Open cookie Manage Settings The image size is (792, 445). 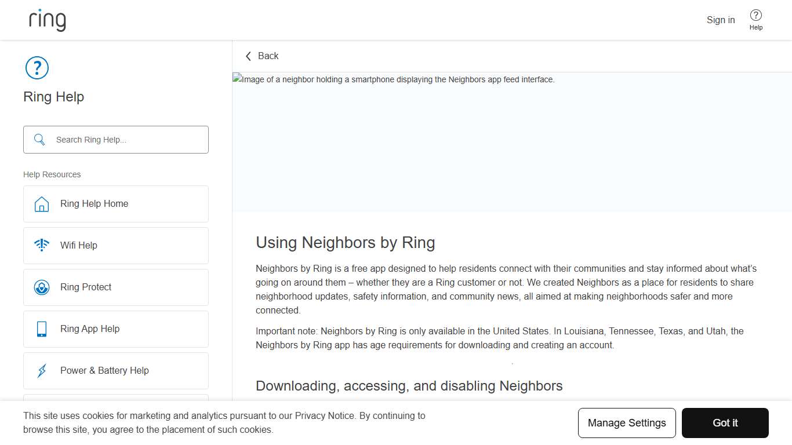point(627,423)
